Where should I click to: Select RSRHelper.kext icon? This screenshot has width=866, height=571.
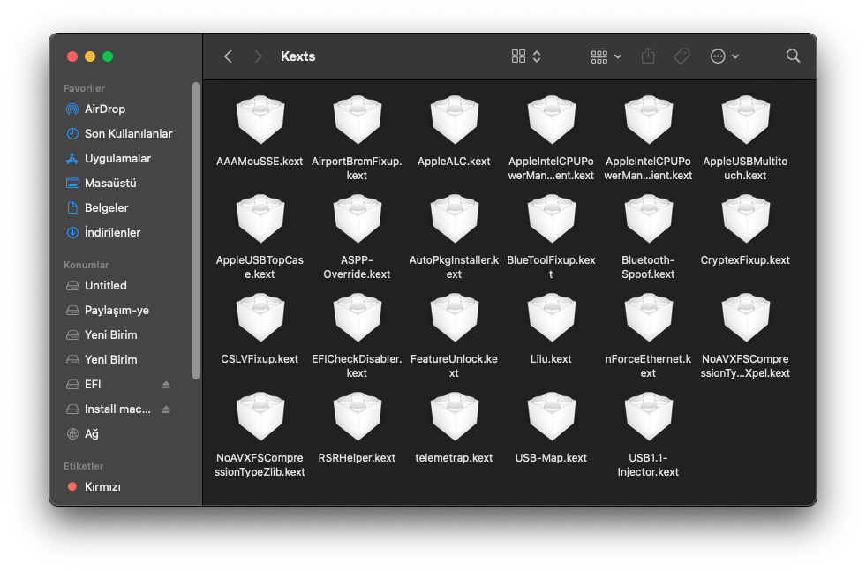pos(358,417)
